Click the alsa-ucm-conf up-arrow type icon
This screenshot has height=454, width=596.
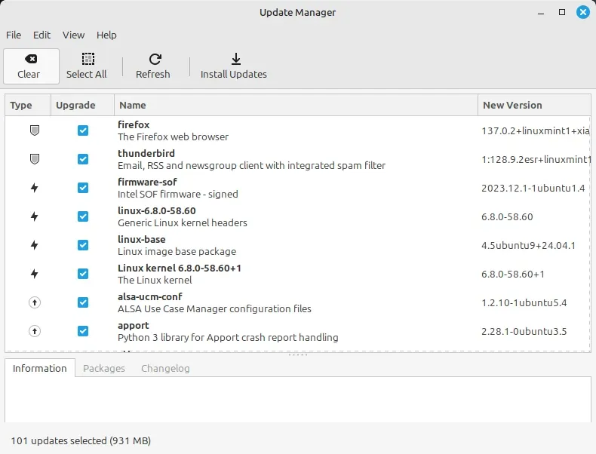(x=35, y=302)
